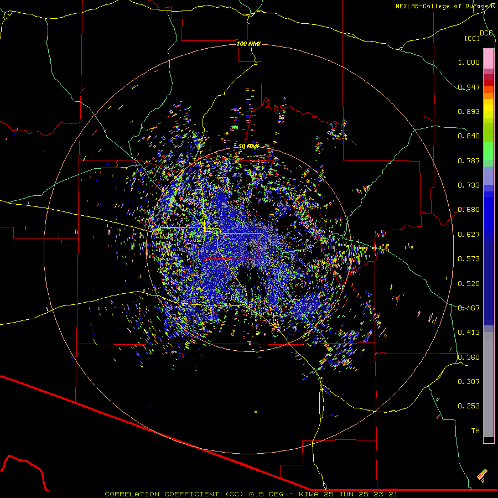Click the 0.627 legend value
This screenshot has height=498, width=498.
[469, 235]
